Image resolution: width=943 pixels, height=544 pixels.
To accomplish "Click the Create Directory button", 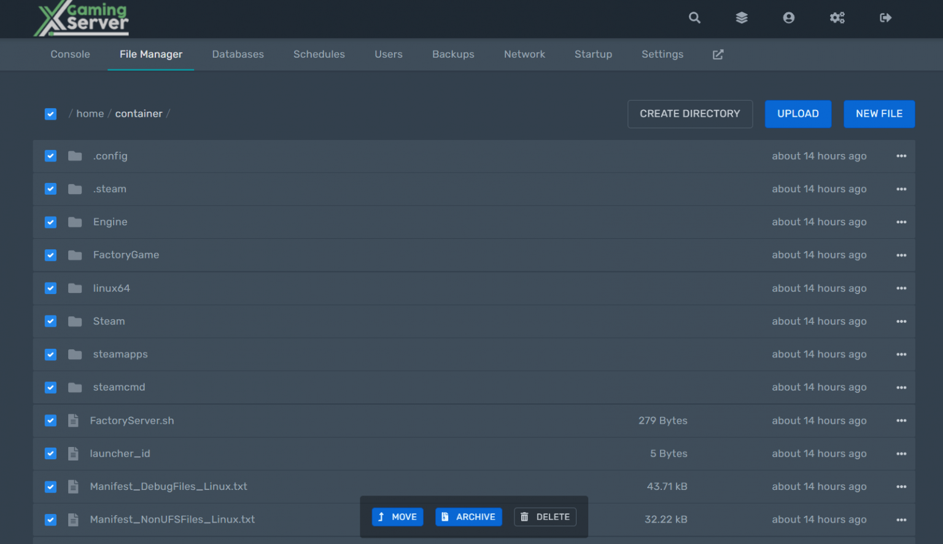I will click(690, 114).
